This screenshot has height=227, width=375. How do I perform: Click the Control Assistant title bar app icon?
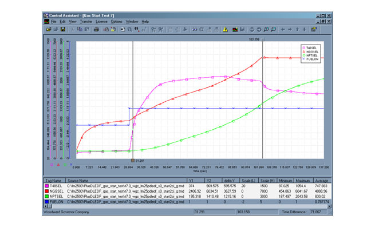pos(46,15)
